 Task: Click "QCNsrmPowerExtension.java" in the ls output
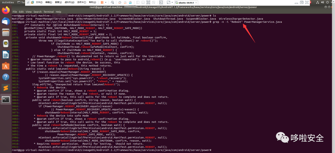pos(96,19)
